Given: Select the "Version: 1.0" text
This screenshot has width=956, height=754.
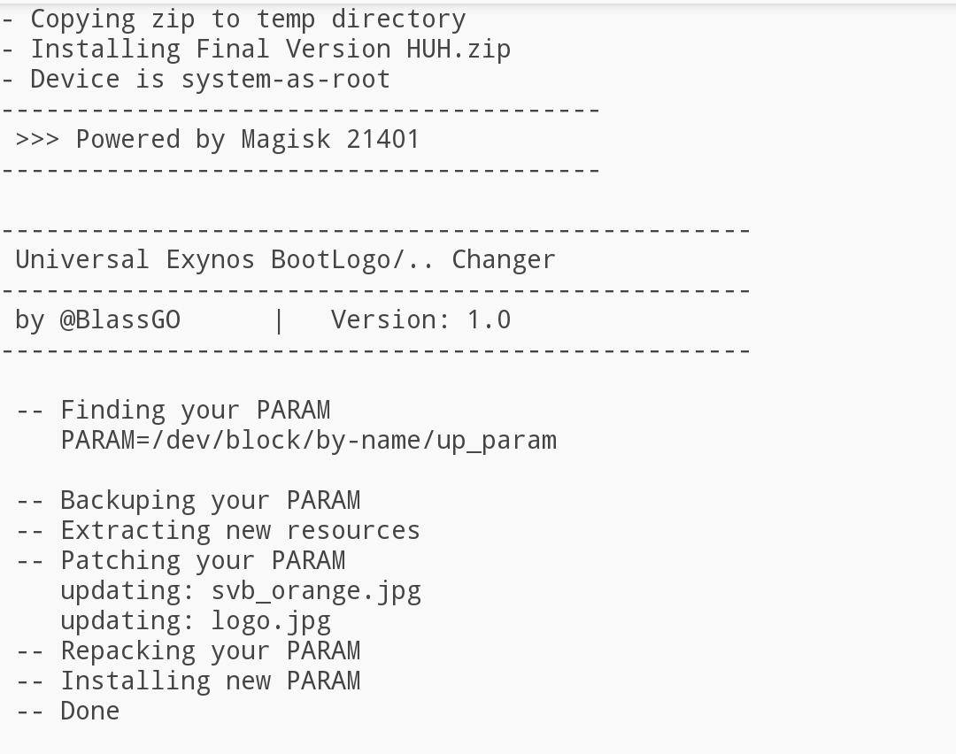Looking at the screenshot, I should [x=420, y=319].
